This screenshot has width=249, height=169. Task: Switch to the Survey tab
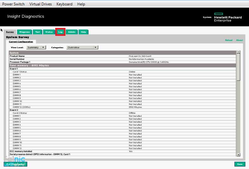coord(10,32)
